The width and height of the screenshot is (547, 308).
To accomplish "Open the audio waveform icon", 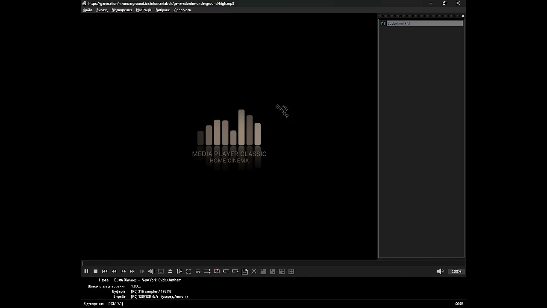I will (151, 271).
